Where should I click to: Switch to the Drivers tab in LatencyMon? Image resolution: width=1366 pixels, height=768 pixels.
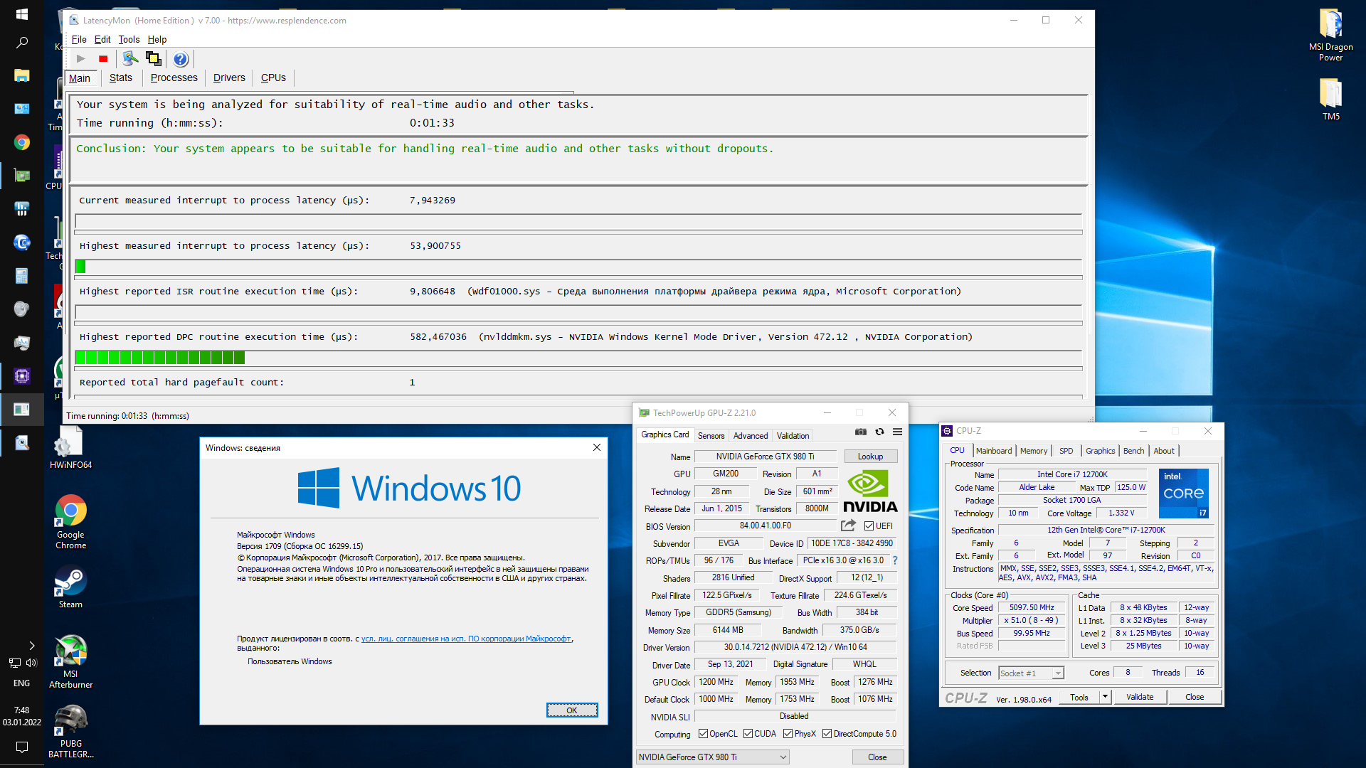229,78
